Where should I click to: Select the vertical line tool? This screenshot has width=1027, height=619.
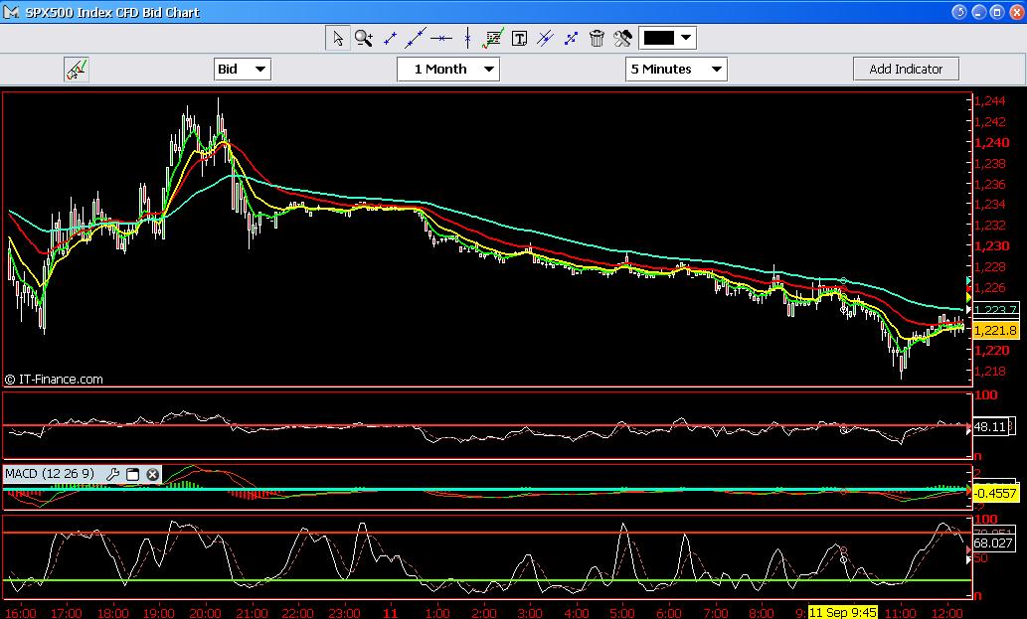pos(467,38)
